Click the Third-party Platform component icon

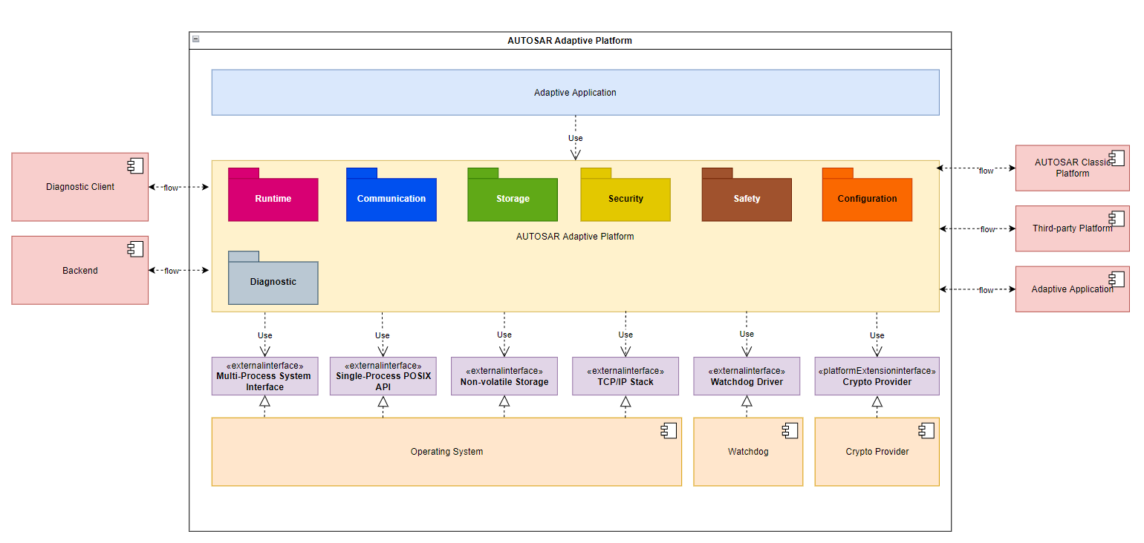[1117, 218]
